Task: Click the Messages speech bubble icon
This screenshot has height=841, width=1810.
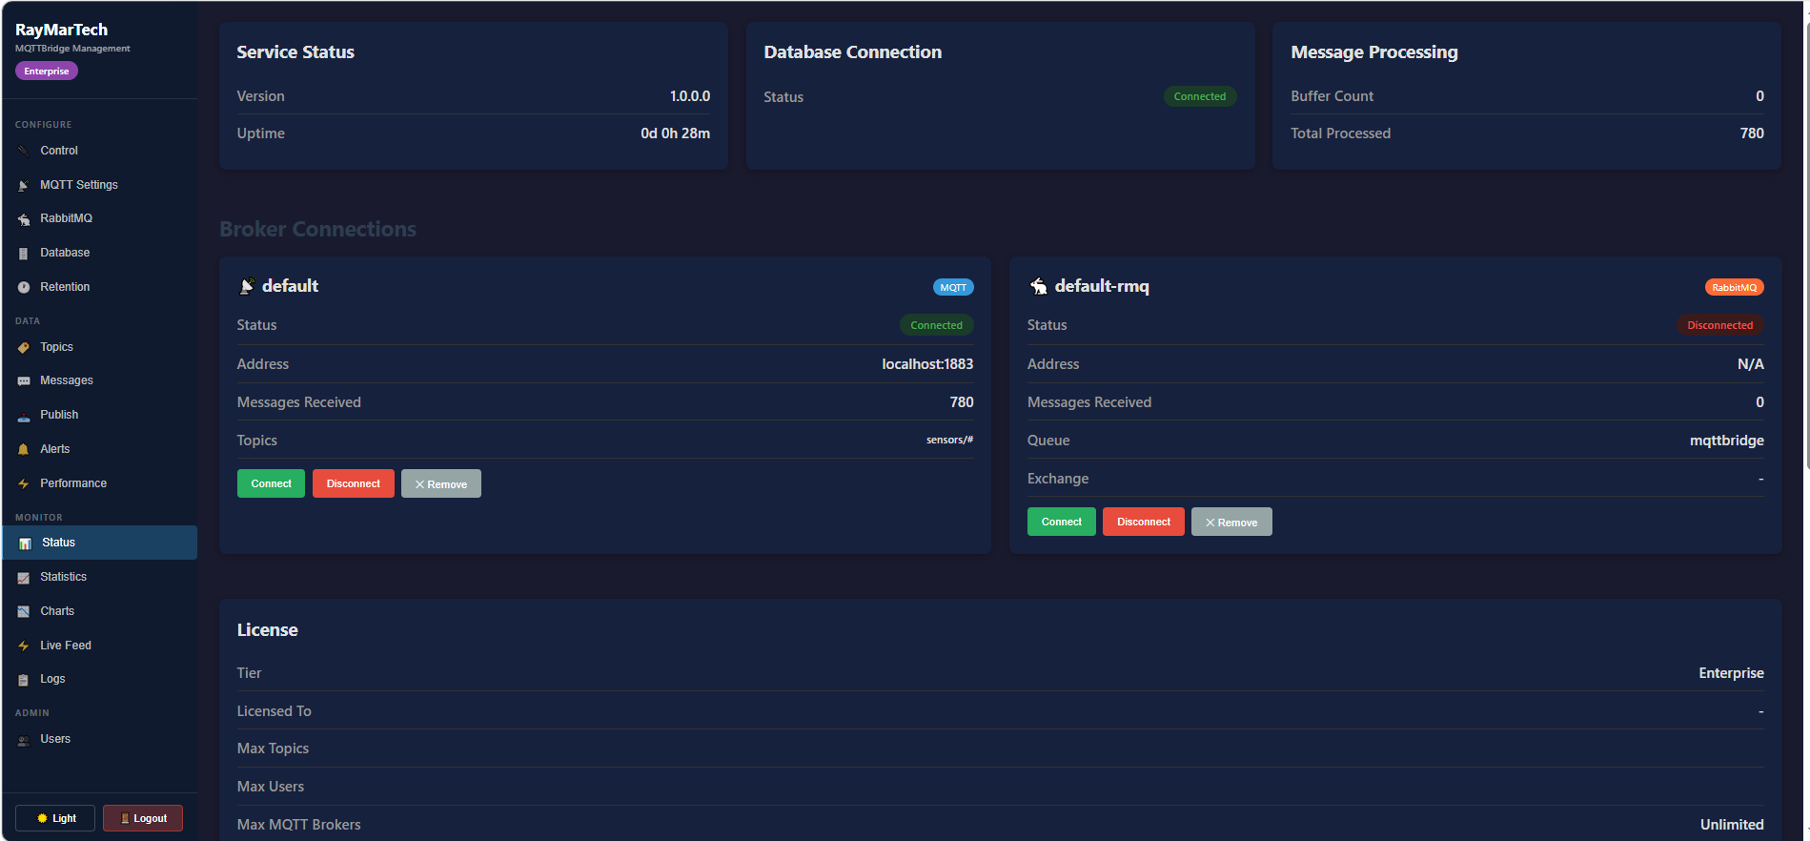Action: pos(24,380)
